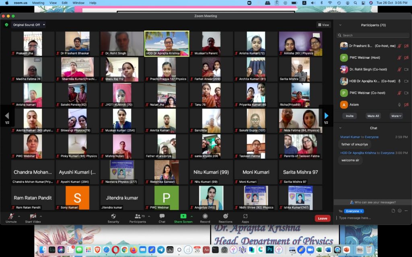Click the red Leave button
This screenshot has height=257, width=412.
pos(322,218)
